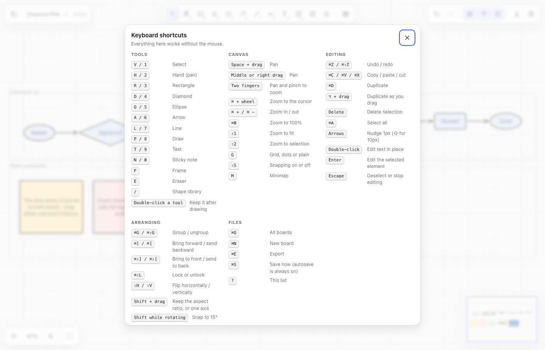Click the 'O / 5' shortcut key label
545x350 pixels.
click(140, 107)
